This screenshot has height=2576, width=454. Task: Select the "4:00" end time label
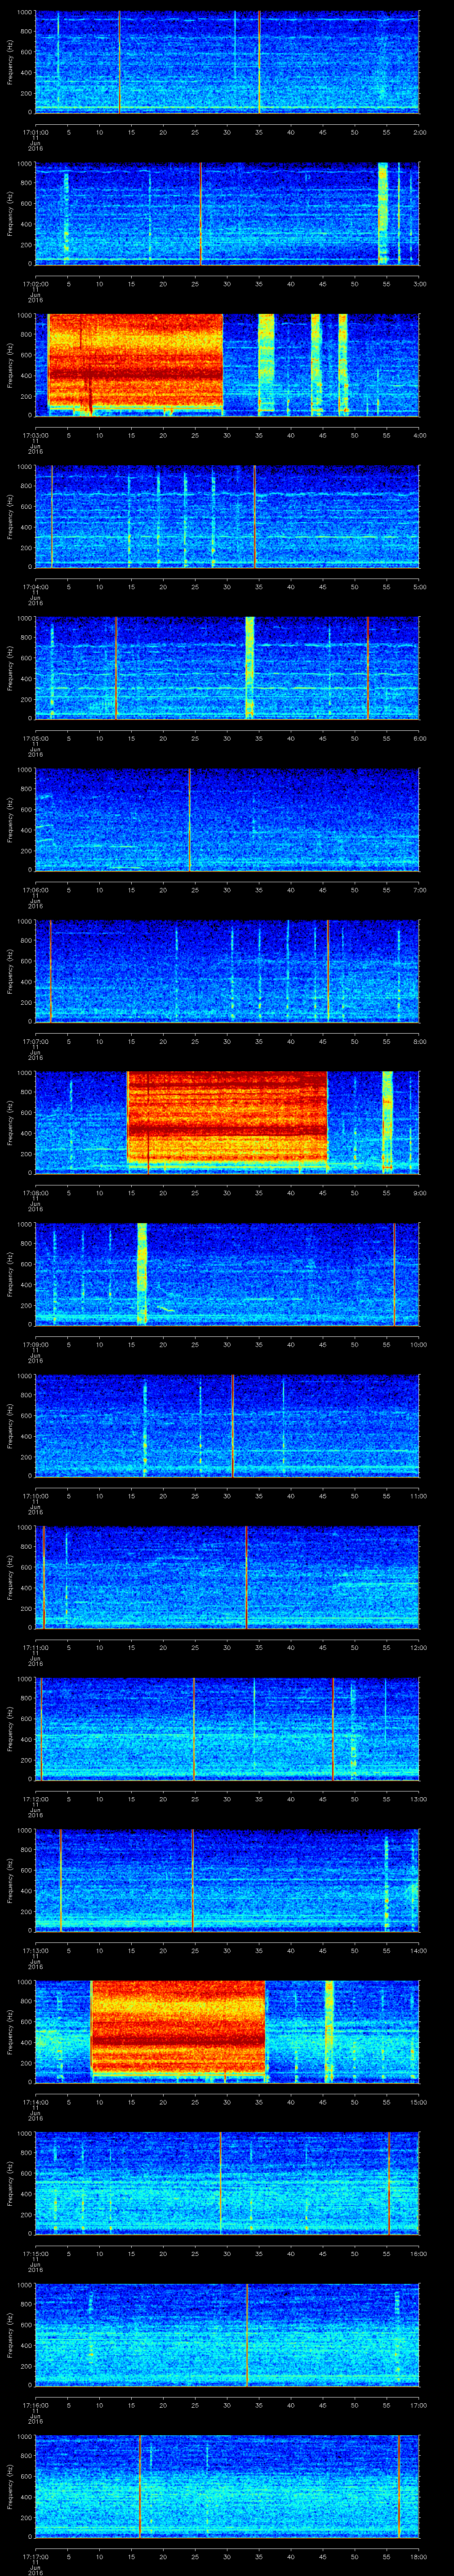pyautogui.click(x=419, y=435)
